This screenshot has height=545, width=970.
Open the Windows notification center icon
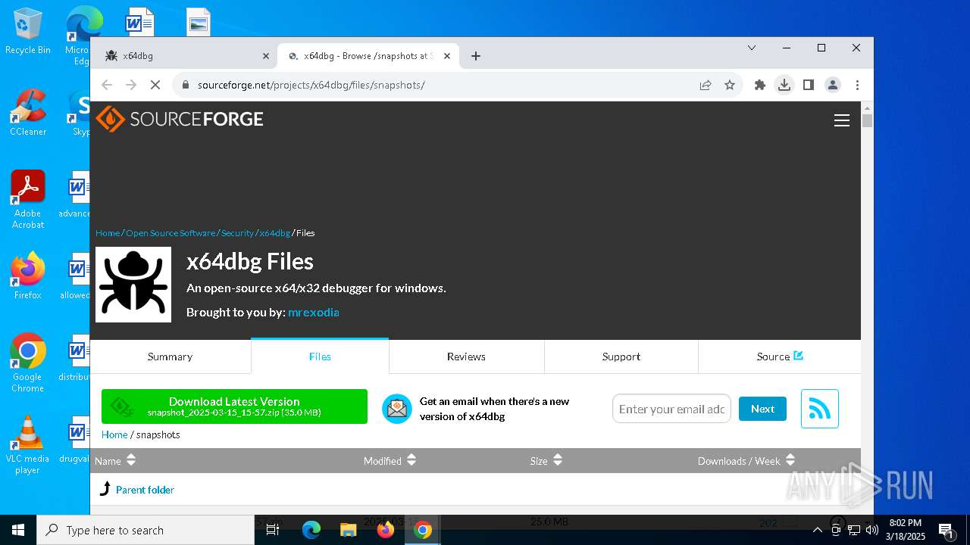pos(946,530)
